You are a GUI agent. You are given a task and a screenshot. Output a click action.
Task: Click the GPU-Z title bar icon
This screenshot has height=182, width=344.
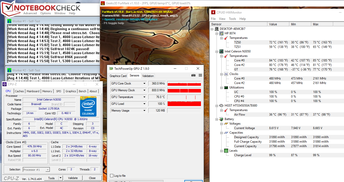pos(111,68)
